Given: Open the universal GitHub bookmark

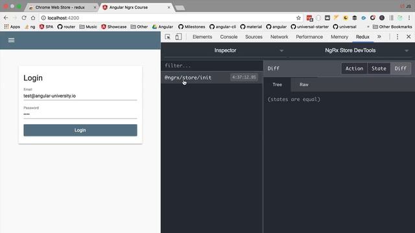Looking at the screenshot, I should point(344,27).
